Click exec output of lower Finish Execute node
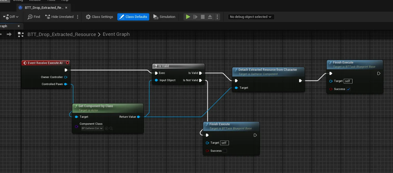The image size is (393, 173). pos(255,135)
